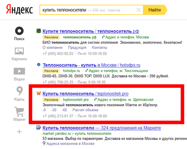The image size is (187, 149).
Task: Click Реклама label of теплоноситель.рф ad
Action: 51,37
